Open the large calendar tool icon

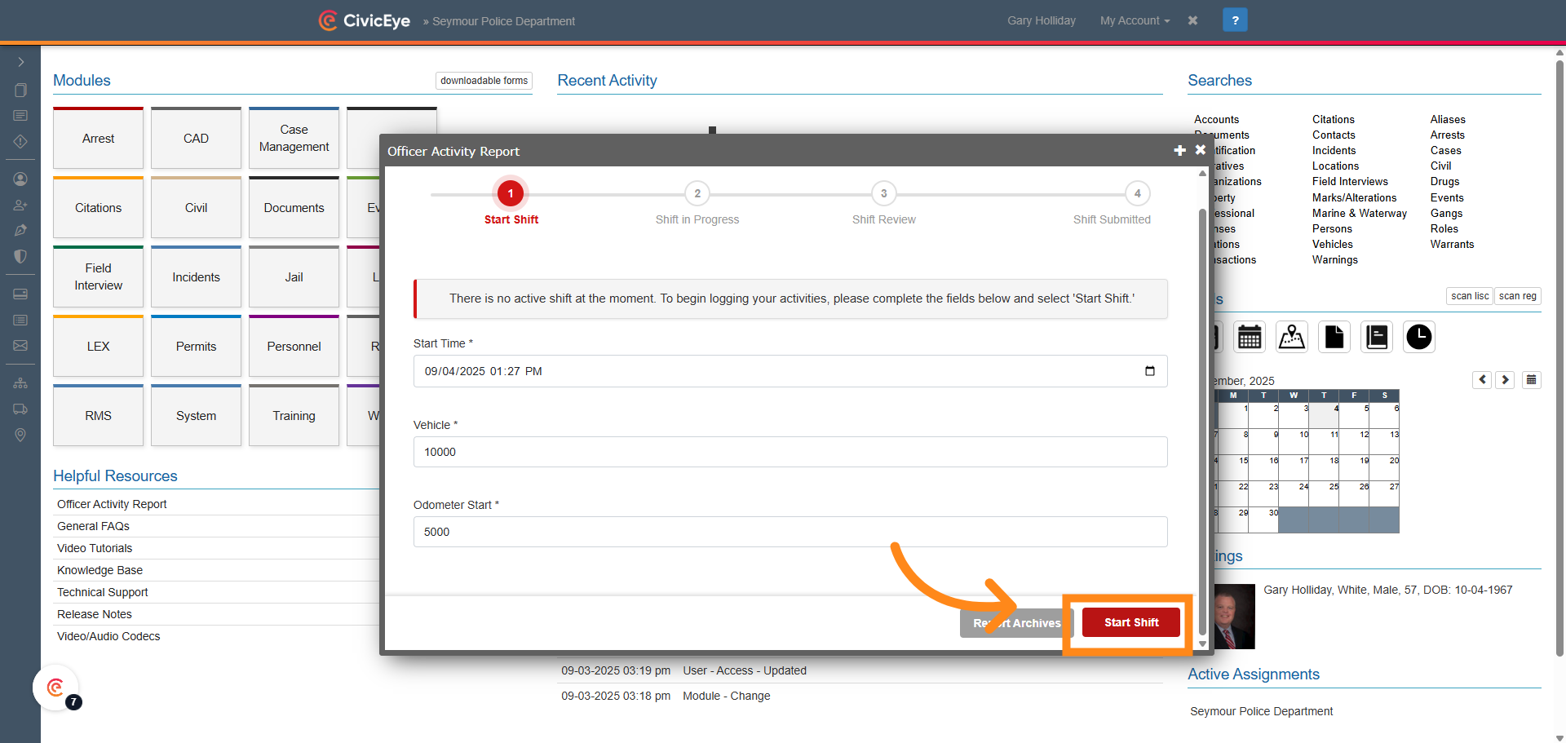pyautogui.click(x=1250, y=337)
